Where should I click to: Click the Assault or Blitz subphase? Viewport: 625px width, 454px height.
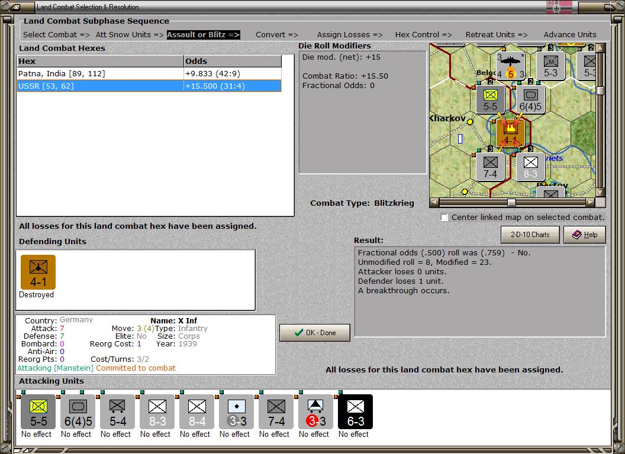[203, 35]
